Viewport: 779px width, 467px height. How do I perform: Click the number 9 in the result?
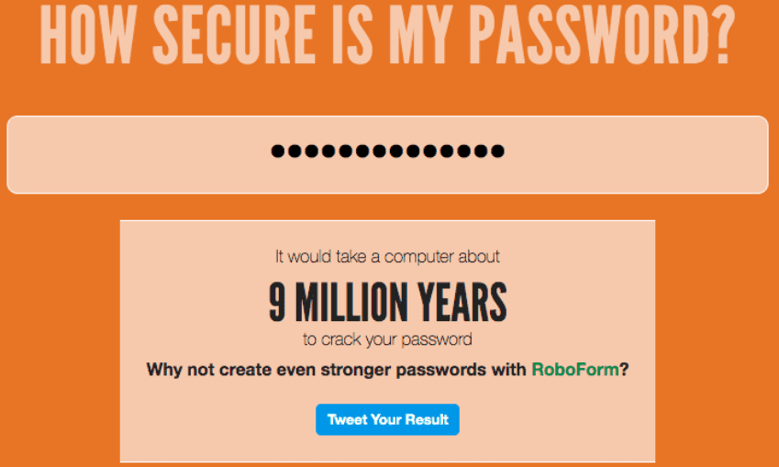277,303
